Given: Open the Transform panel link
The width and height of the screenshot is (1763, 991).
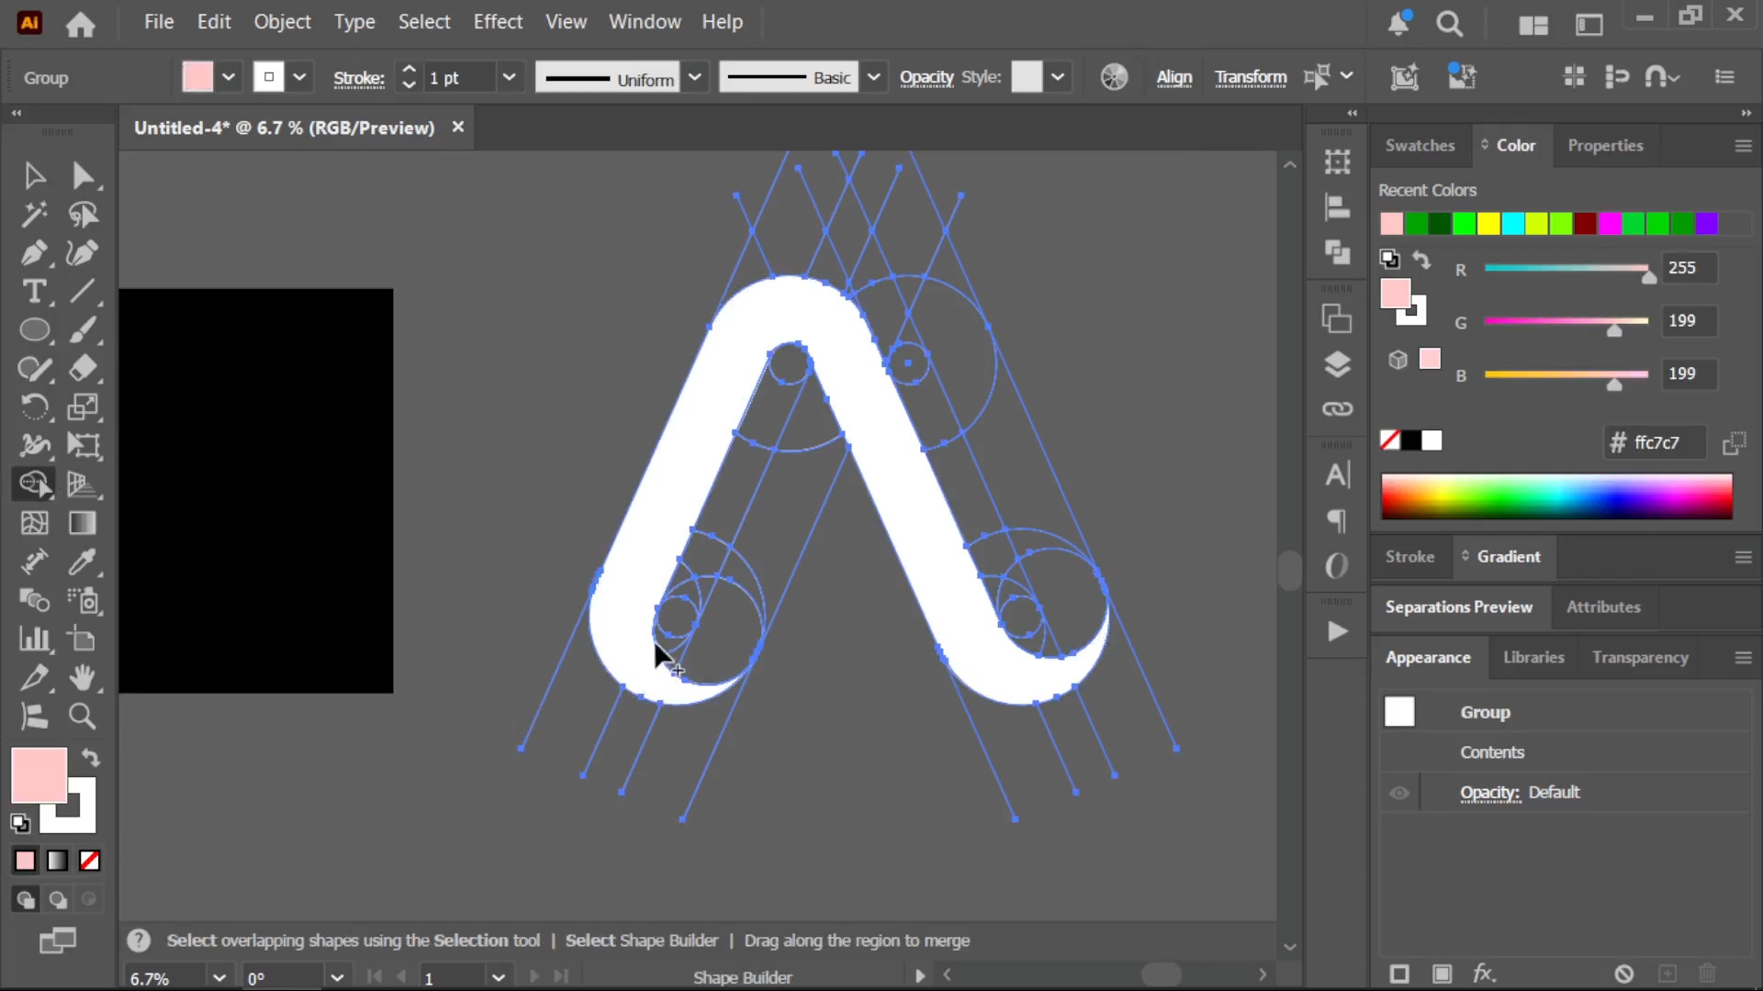Looking at the screenshot, I should [1251, 78].
